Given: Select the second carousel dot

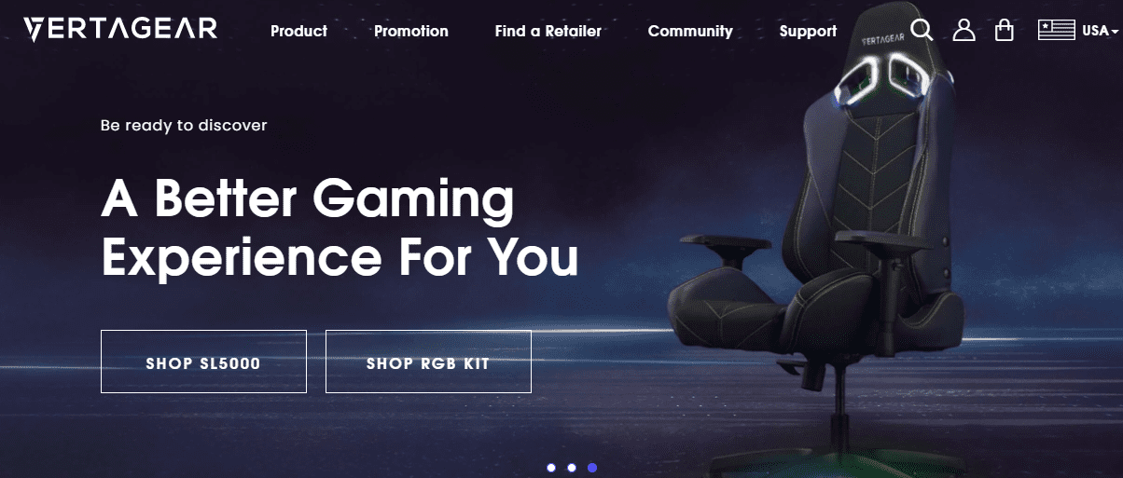Looking at the screenshot, I should (x=572, y=468).
